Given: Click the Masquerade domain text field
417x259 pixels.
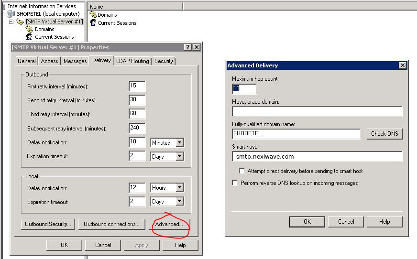Looking at the screenshot, I should click(317, 112).
